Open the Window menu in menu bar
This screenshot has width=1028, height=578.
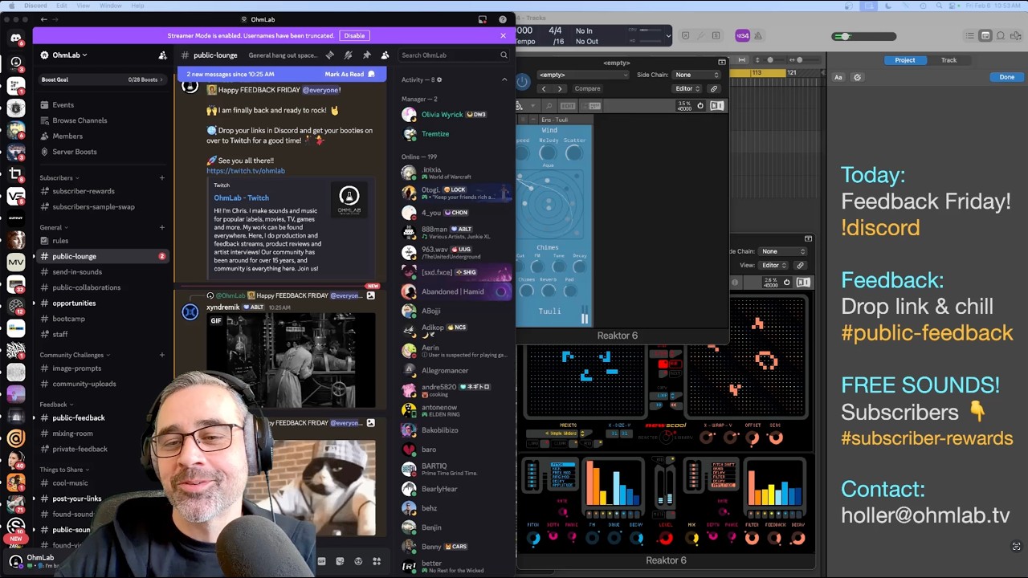(111, 6)
